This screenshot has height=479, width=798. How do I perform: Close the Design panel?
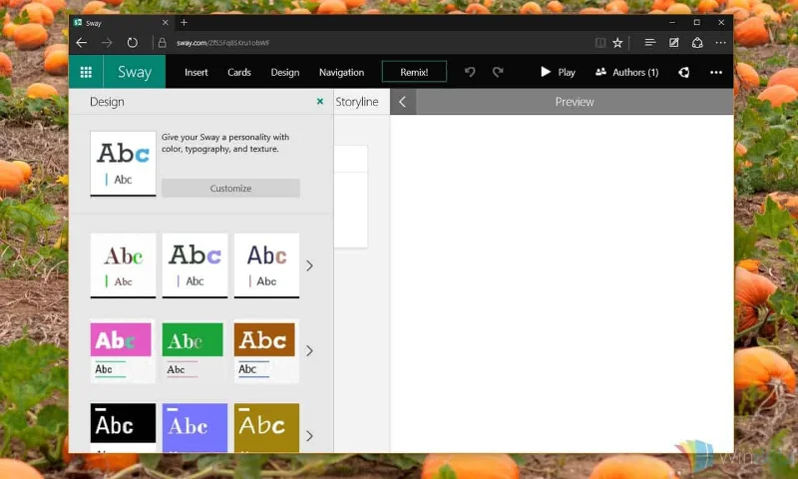tap(320, 101)
